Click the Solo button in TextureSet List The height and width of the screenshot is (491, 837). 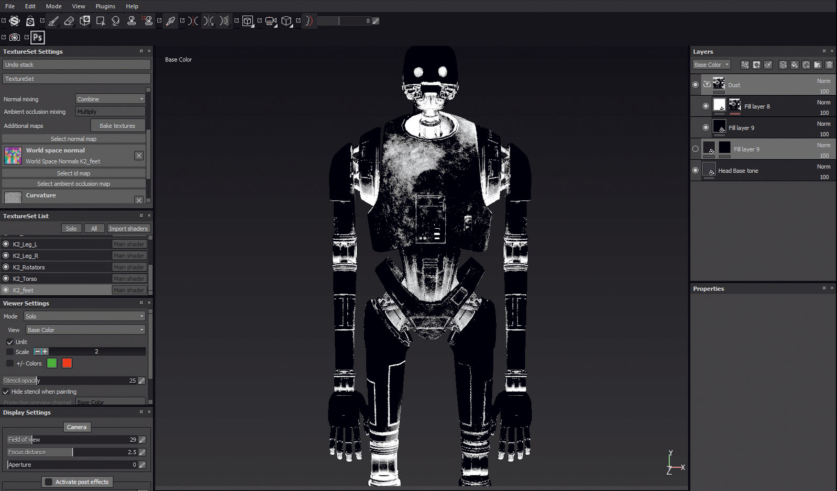(x=71, y=229)
